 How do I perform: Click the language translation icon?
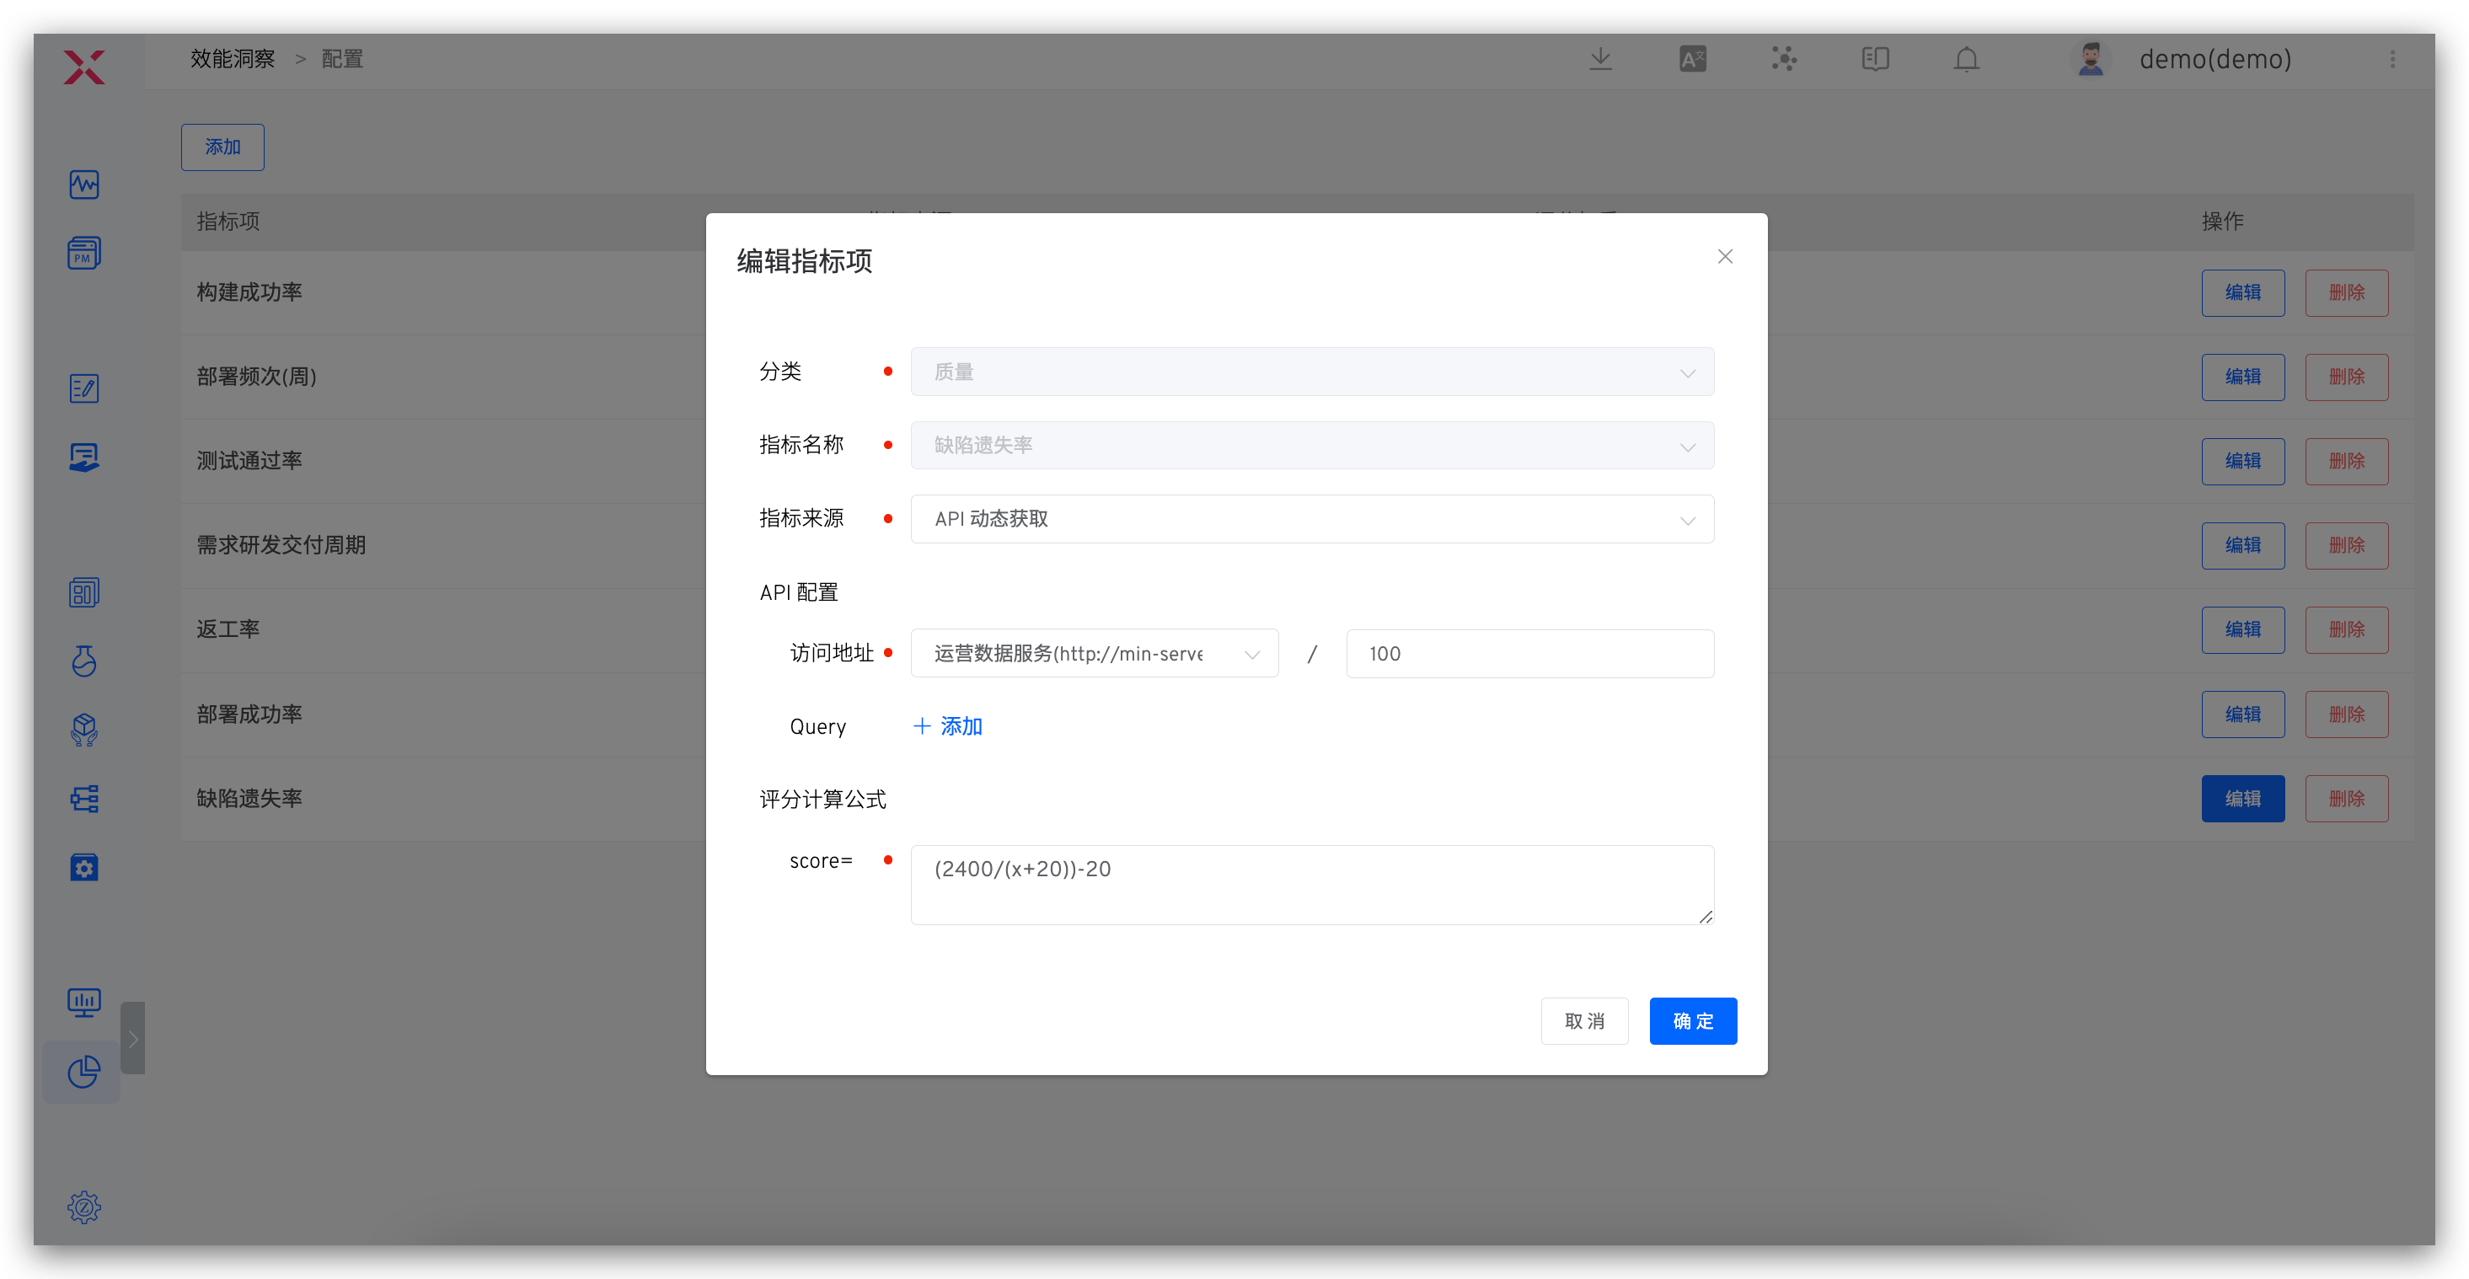(1693, 58)
